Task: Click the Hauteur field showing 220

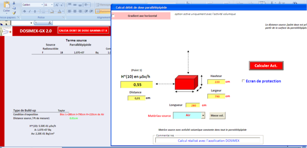Action: click(x=216, y=82)
